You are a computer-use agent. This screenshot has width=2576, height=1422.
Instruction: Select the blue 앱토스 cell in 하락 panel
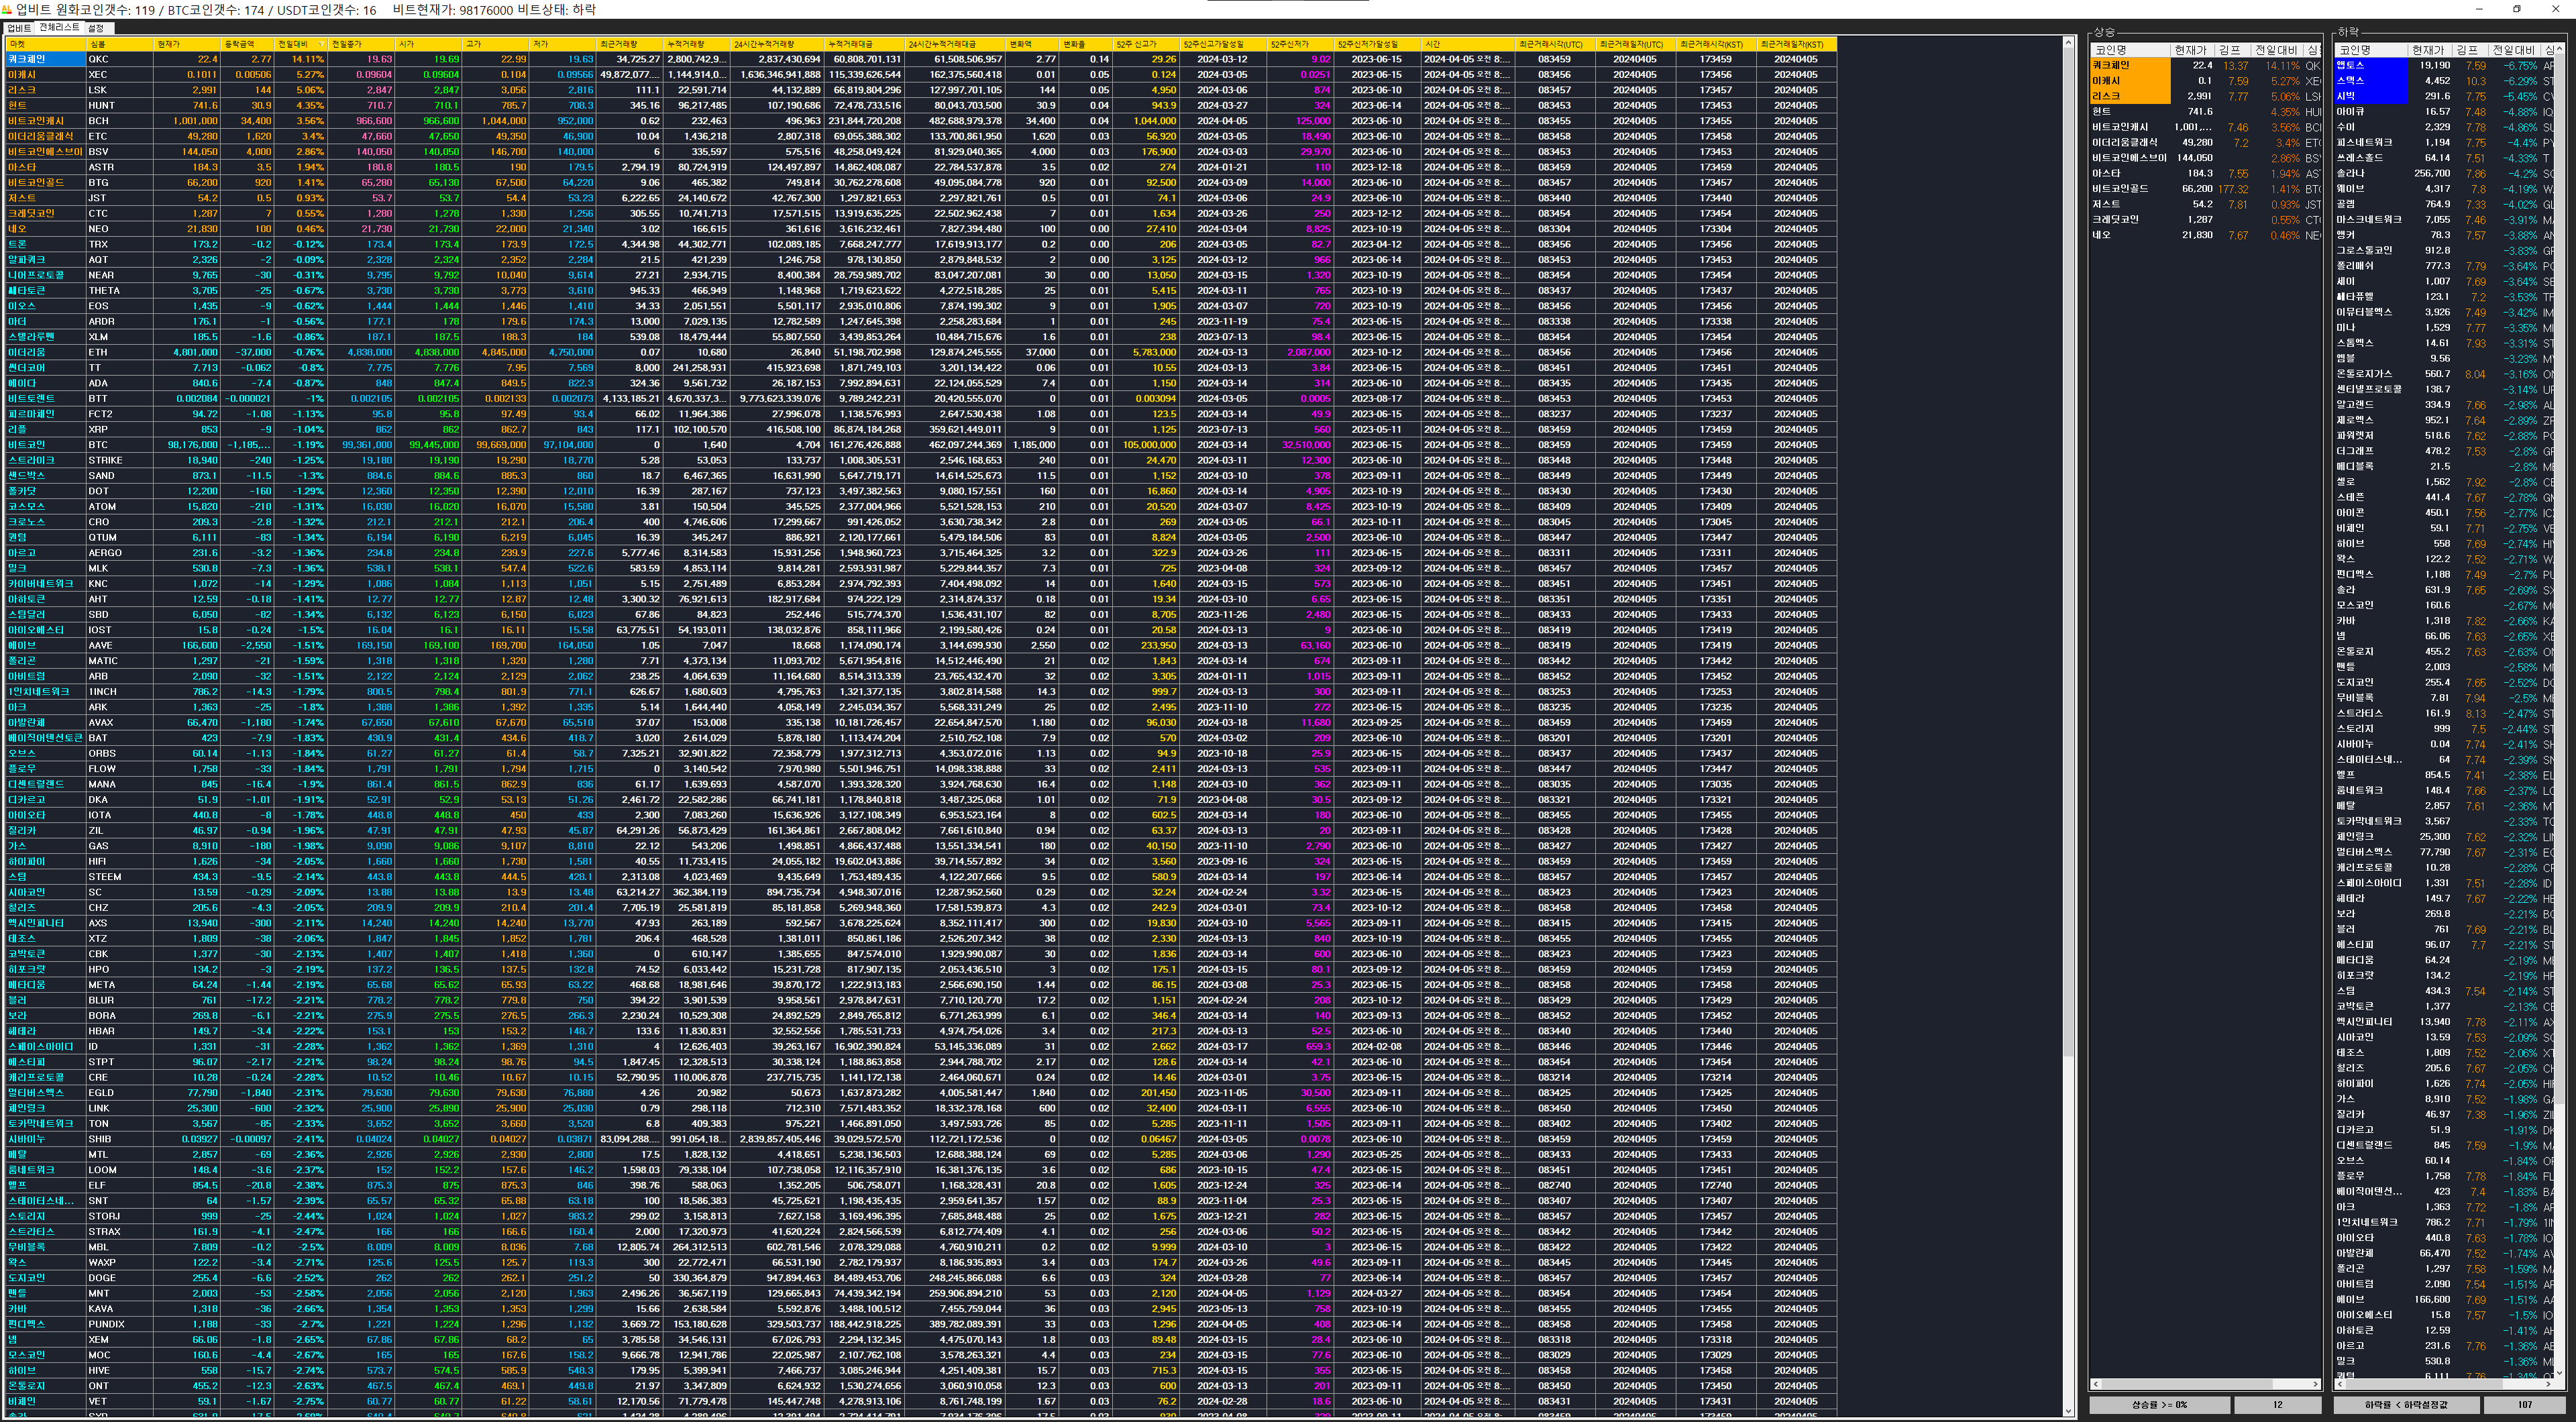click(2370, 65)
